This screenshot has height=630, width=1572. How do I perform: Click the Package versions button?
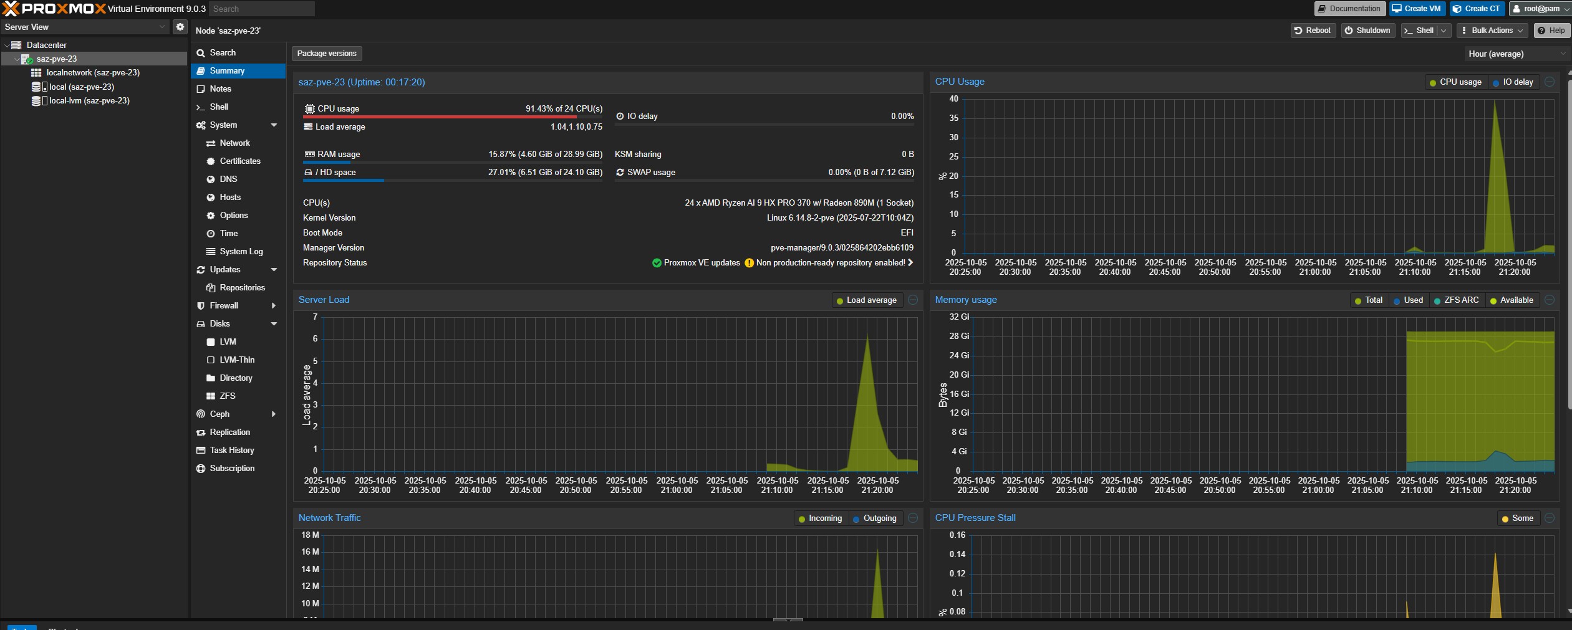[327, 54]
